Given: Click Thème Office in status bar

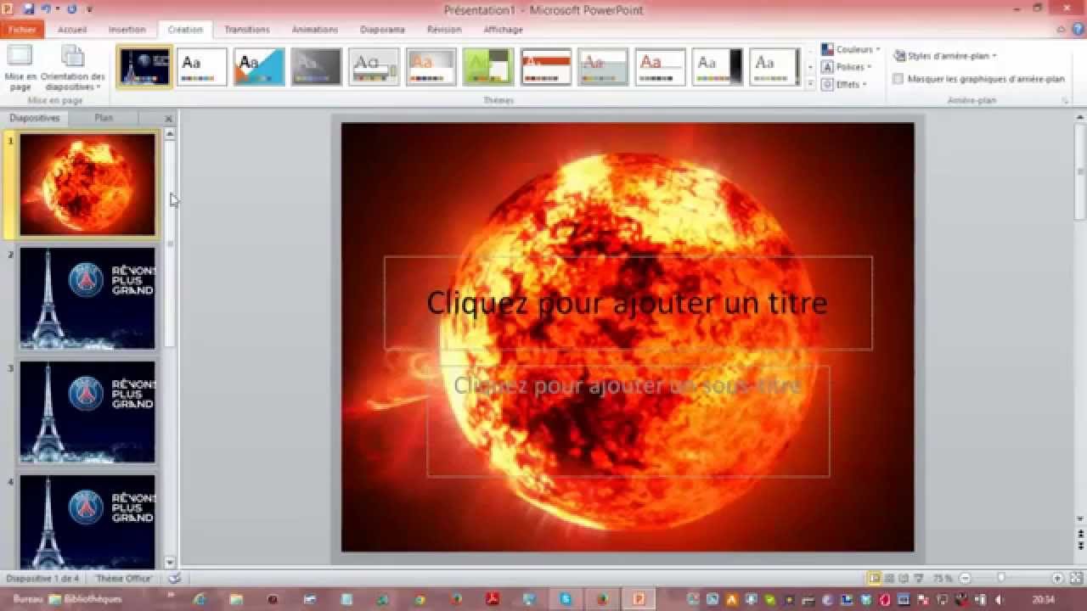Looking at the screenshot, I should click(x=124, y=578).
